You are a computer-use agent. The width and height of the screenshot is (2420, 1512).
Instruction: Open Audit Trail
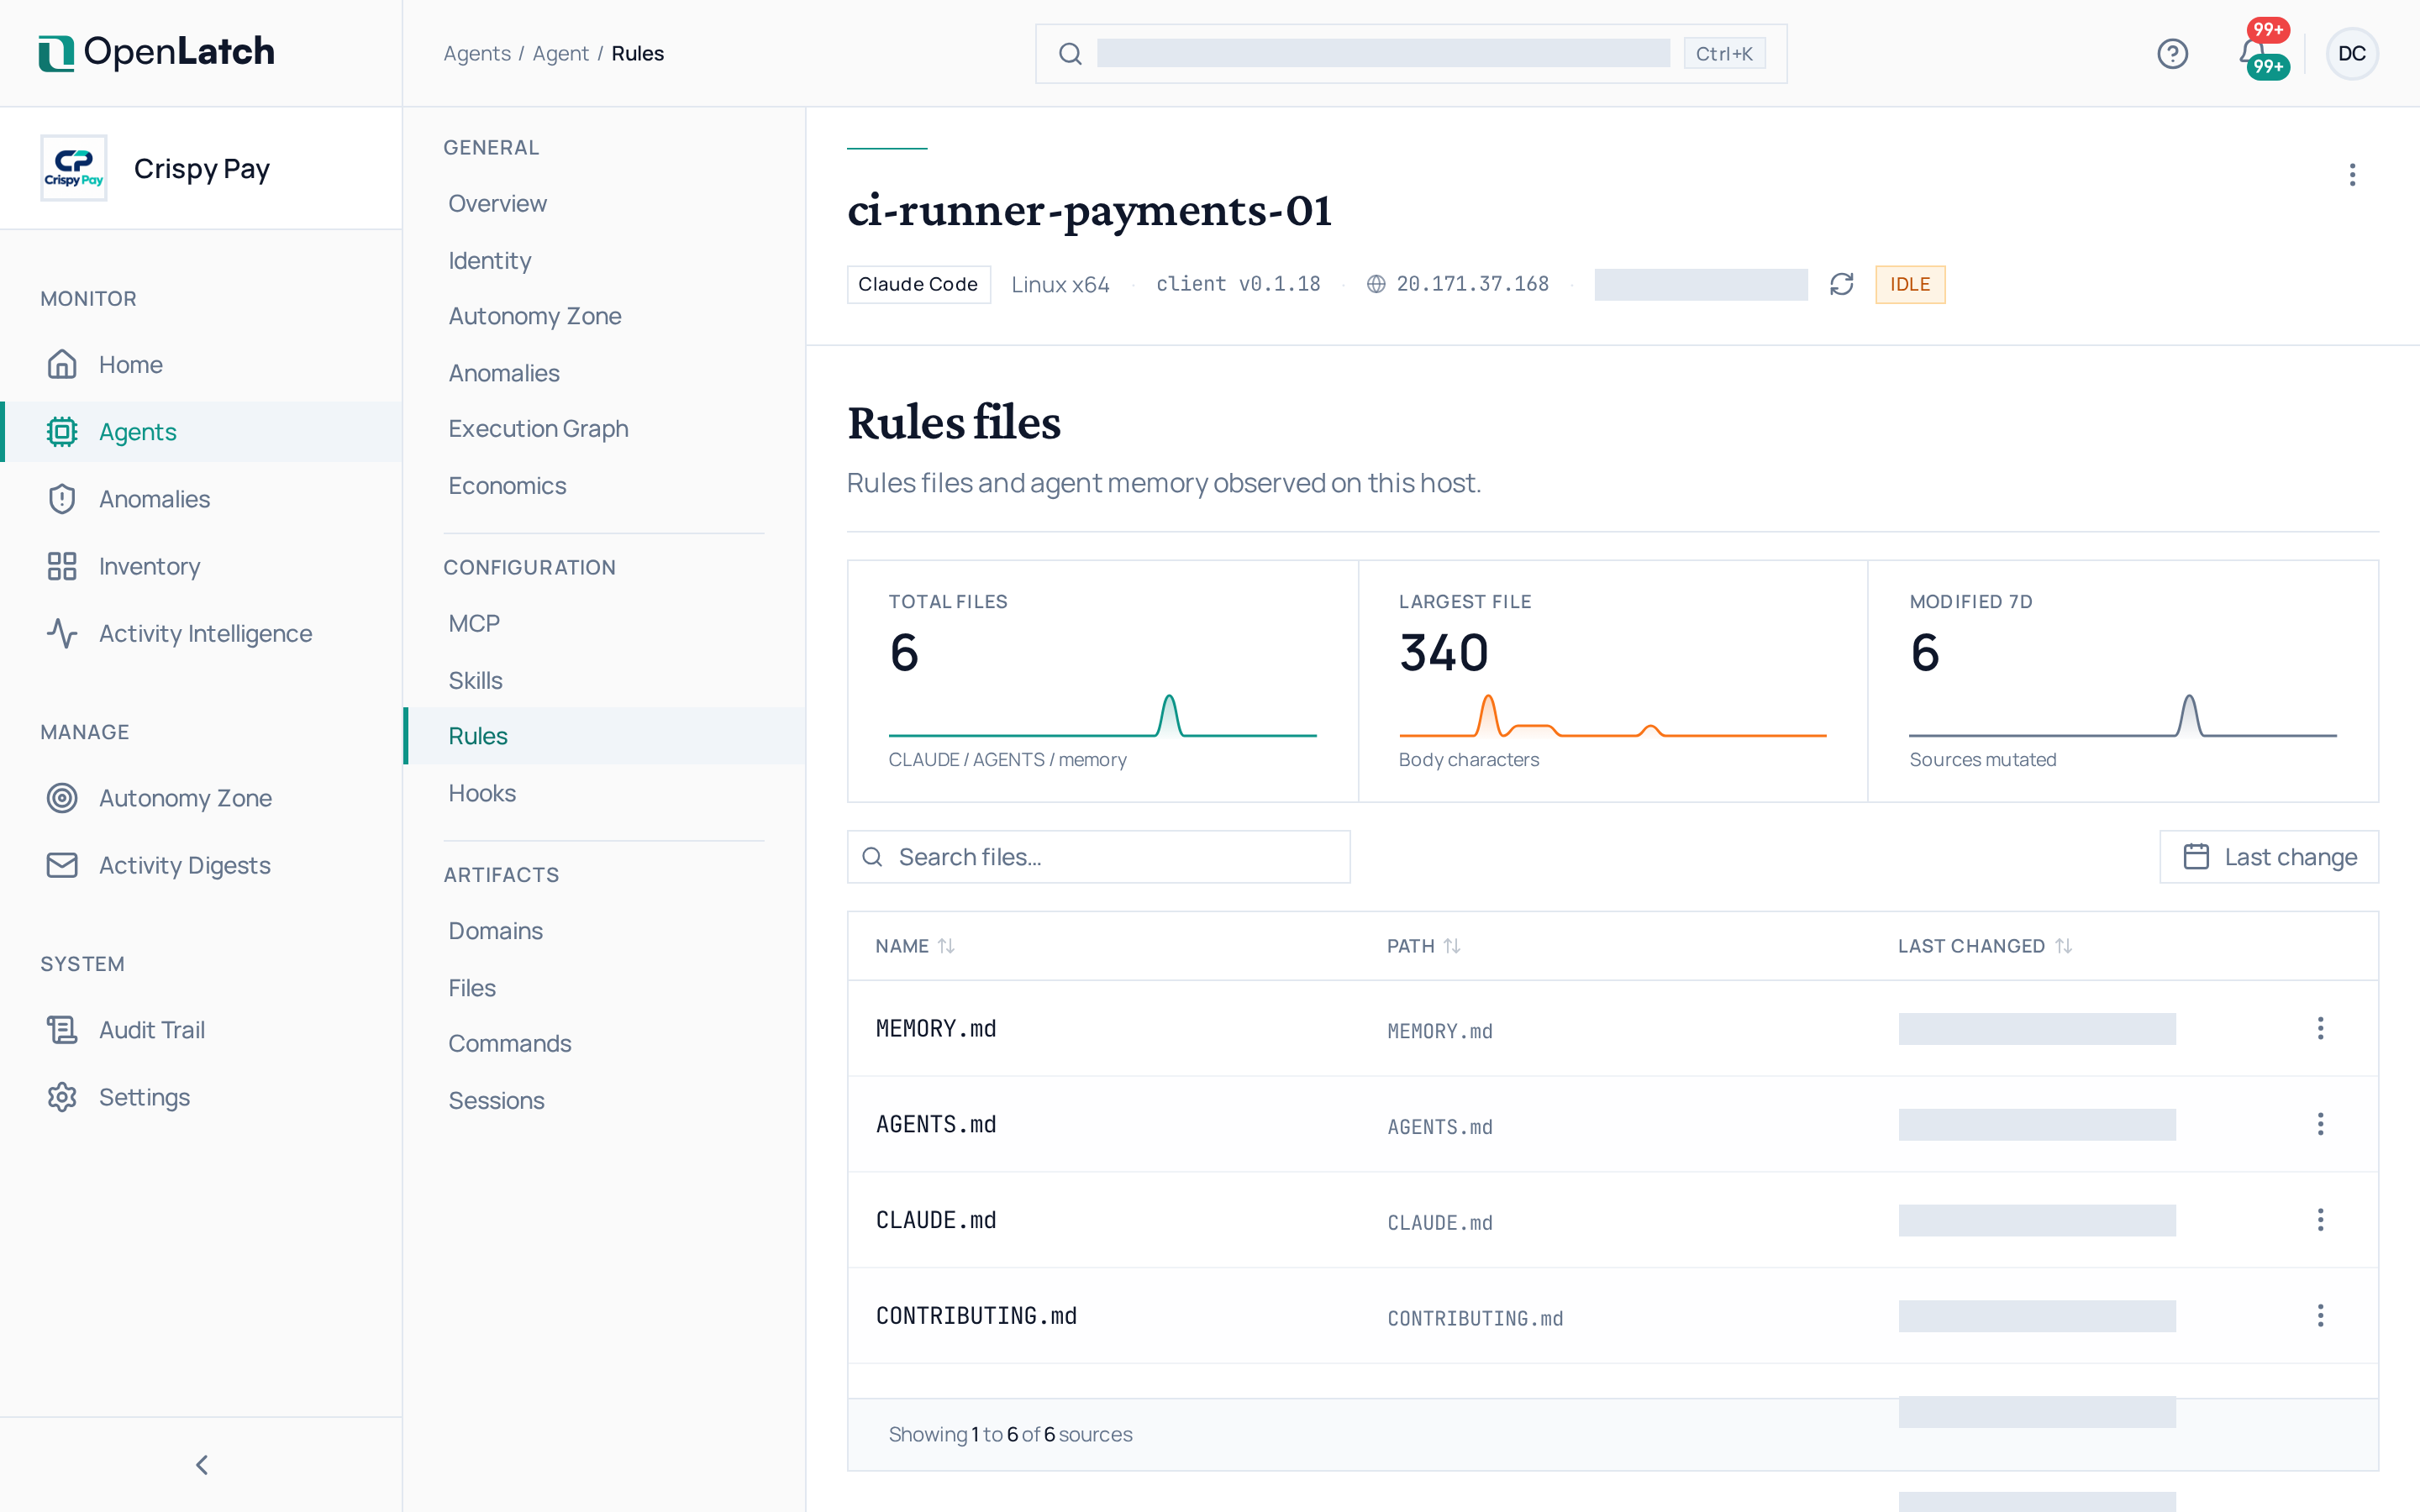pos(202,1029)
